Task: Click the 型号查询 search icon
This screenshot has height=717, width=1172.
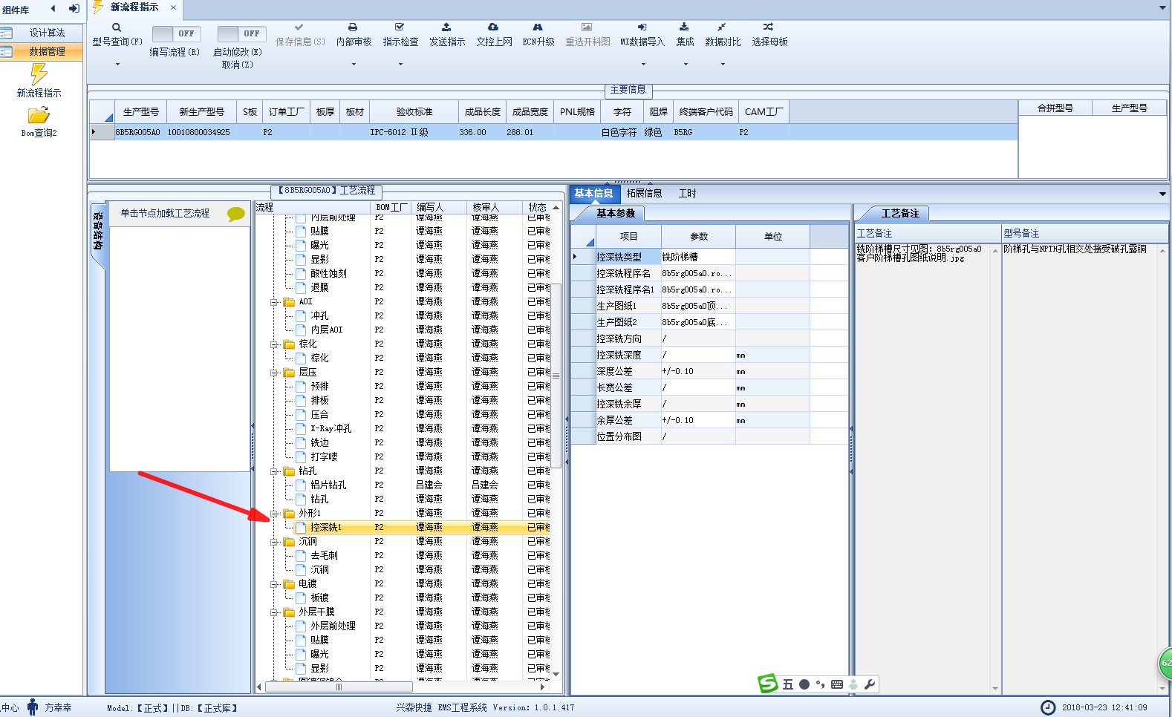Action: coord(117,27)
